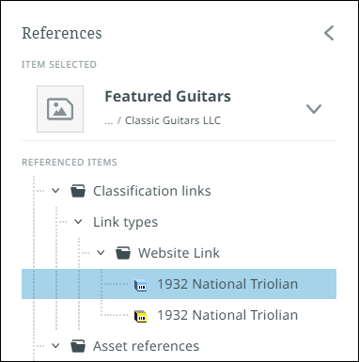Click the Featured Guitars image placeholder thumbnail
The image size is (359, 362).
tap(60, 109)
